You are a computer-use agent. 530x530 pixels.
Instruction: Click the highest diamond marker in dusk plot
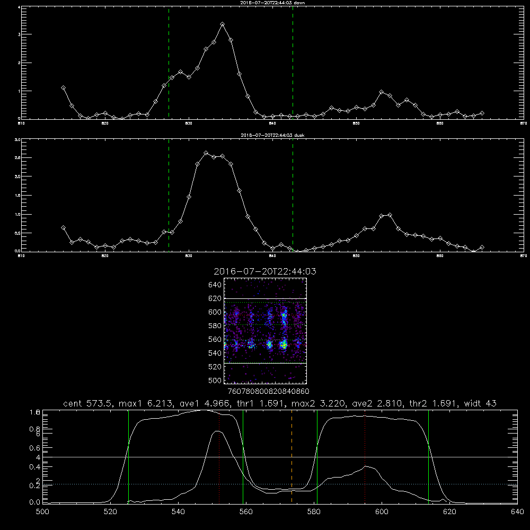[x=206, y=153]
